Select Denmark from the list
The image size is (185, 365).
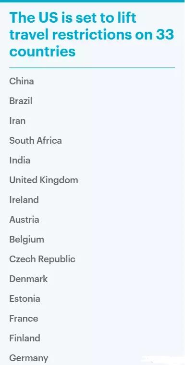(x=28, y=279)
